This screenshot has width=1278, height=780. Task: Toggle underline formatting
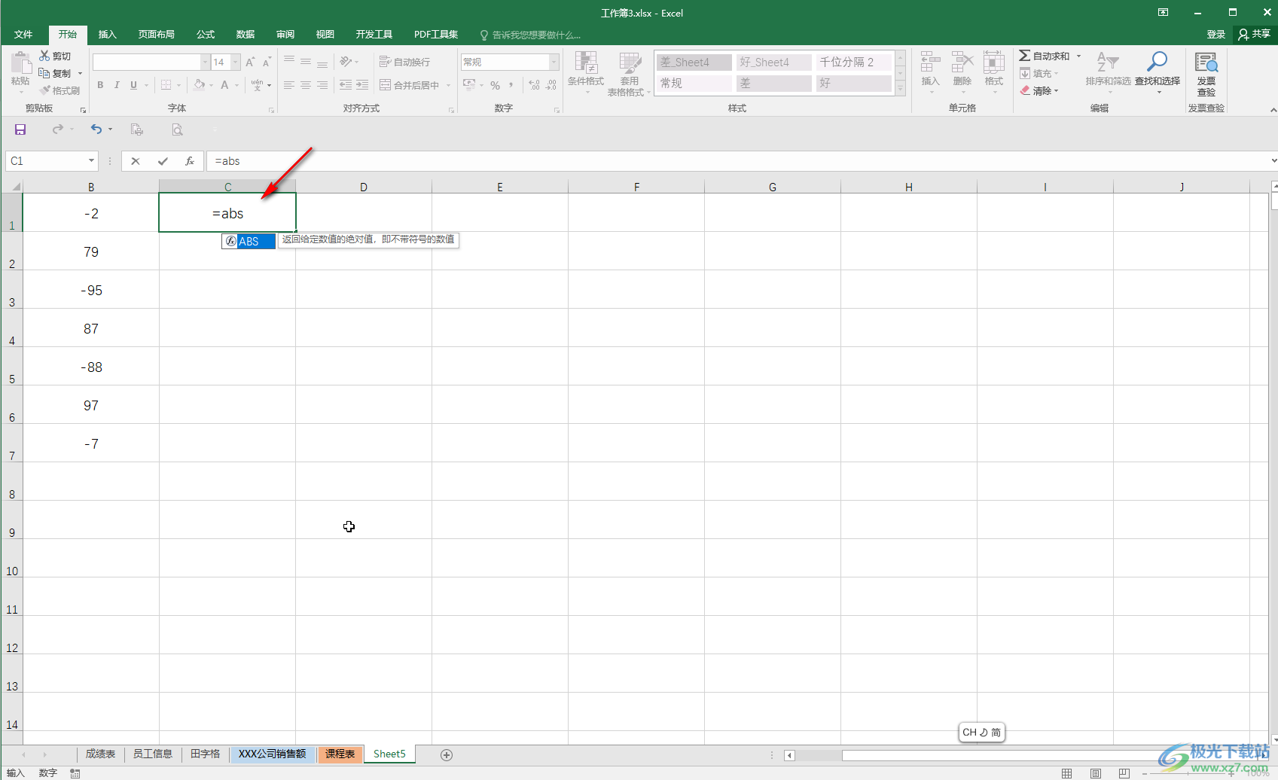[133, 85]
